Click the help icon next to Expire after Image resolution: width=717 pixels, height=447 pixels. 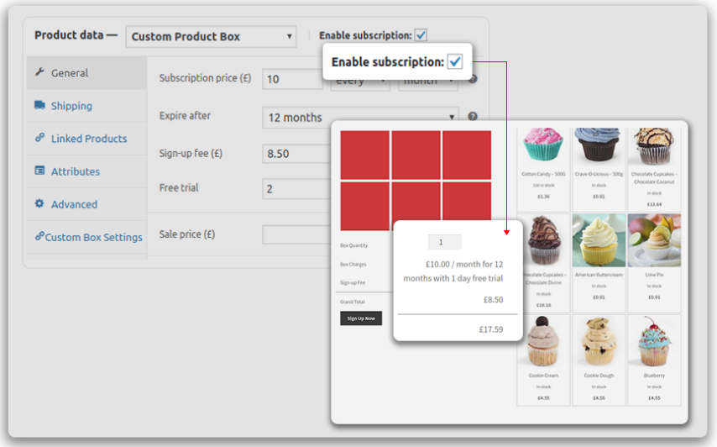[473, 116]
